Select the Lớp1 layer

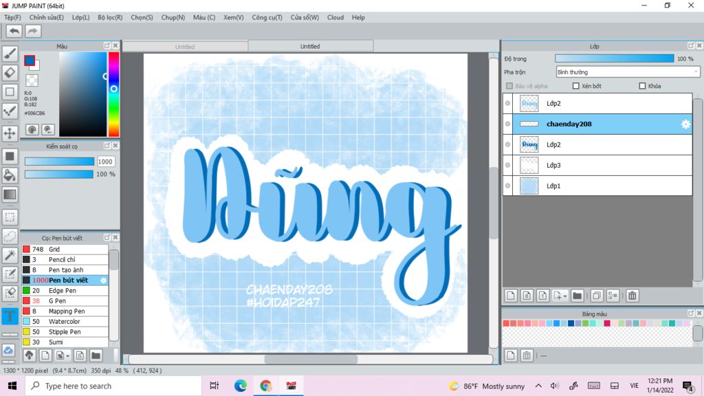(x=597, y=186)
